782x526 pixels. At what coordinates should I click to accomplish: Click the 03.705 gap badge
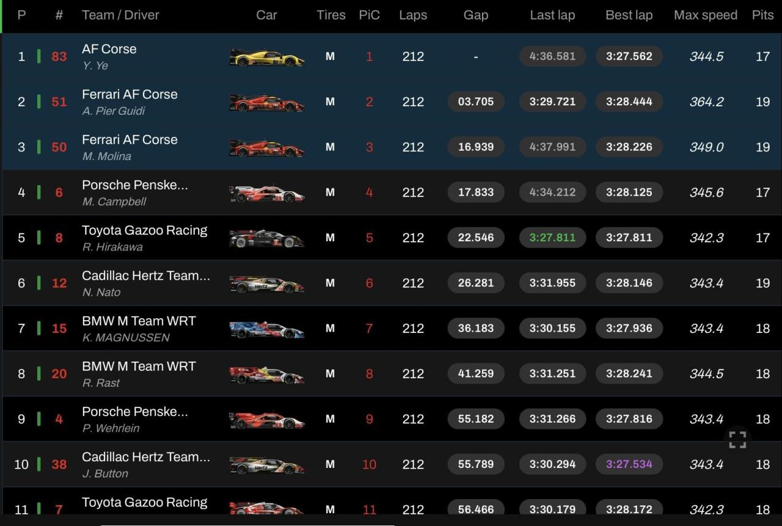tap(475, 102)
